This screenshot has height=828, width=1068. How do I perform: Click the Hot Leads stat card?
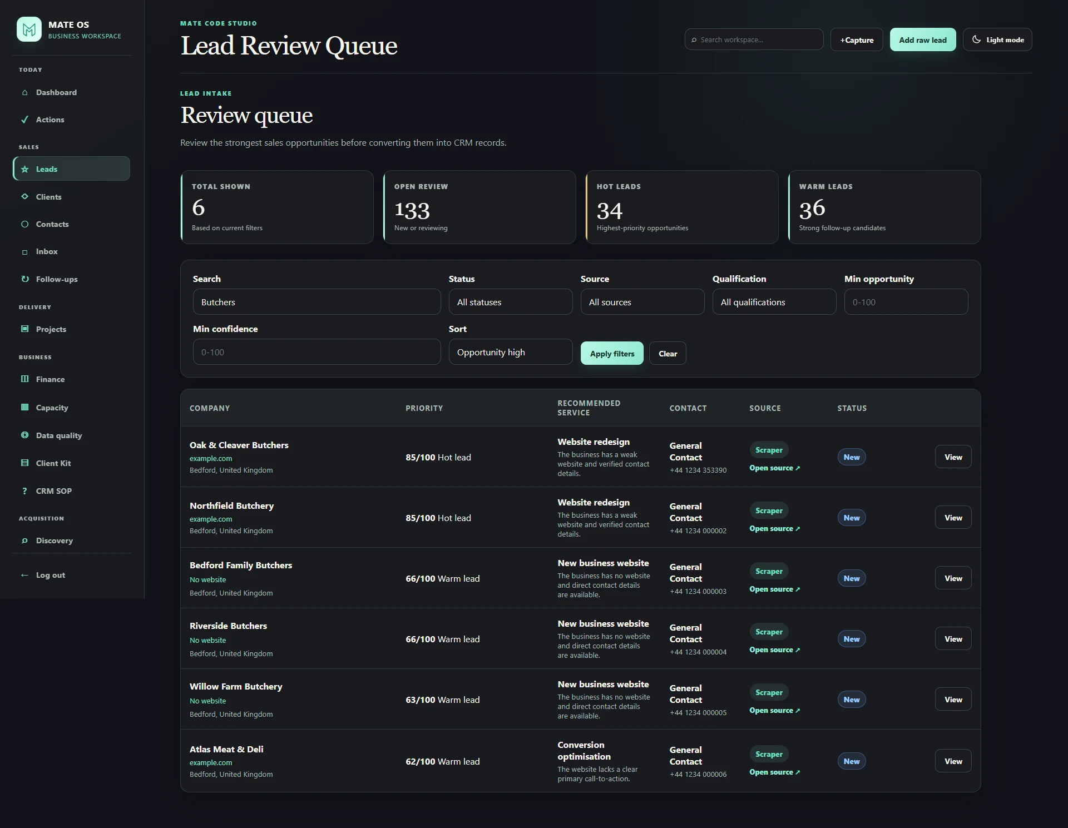coord(682,207)
